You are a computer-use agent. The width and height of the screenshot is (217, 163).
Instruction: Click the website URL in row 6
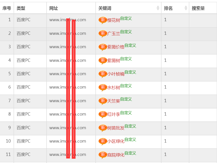67,87
